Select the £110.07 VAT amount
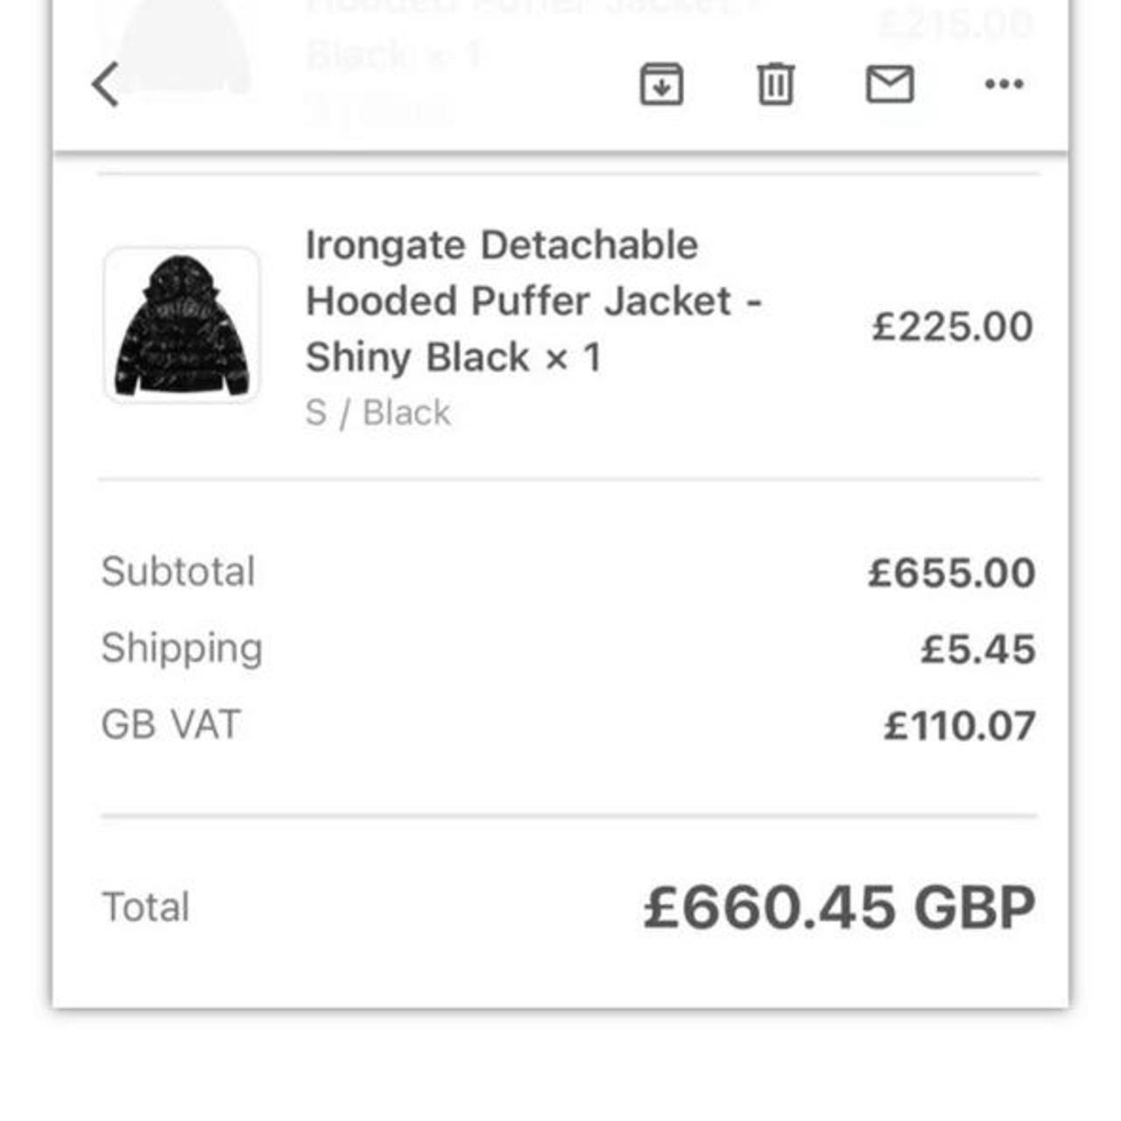1121x1121 pixels. click(x=960, y=726)
